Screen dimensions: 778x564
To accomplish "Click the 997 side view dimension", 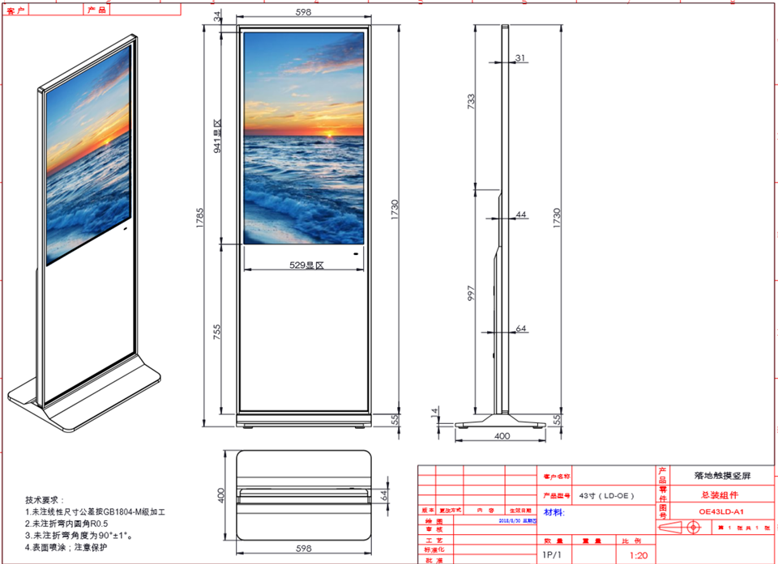I will coord(471,295).
